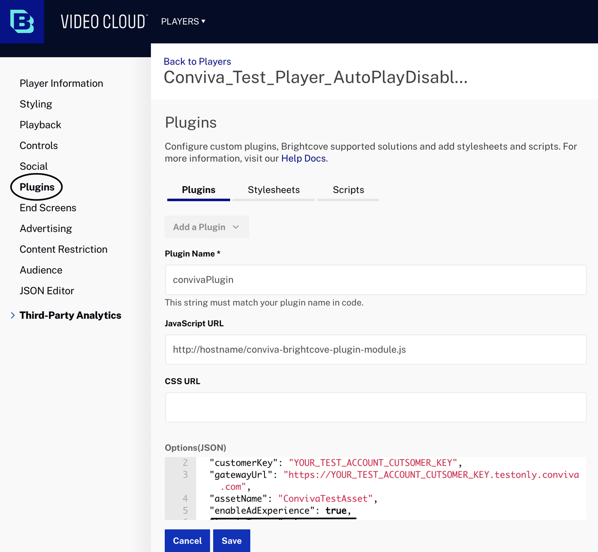Click the enableAdExperience true line
This screenshot has width=598, height=552.
click(x=281, y=511)
